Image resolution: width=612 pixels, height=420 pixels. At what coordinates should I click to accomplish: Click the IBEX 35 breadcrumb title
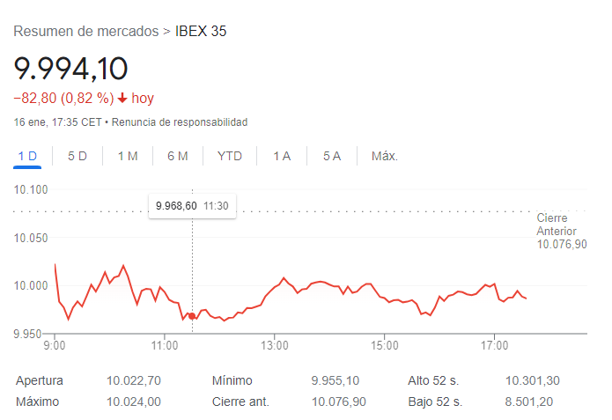(x=201, y=32)
